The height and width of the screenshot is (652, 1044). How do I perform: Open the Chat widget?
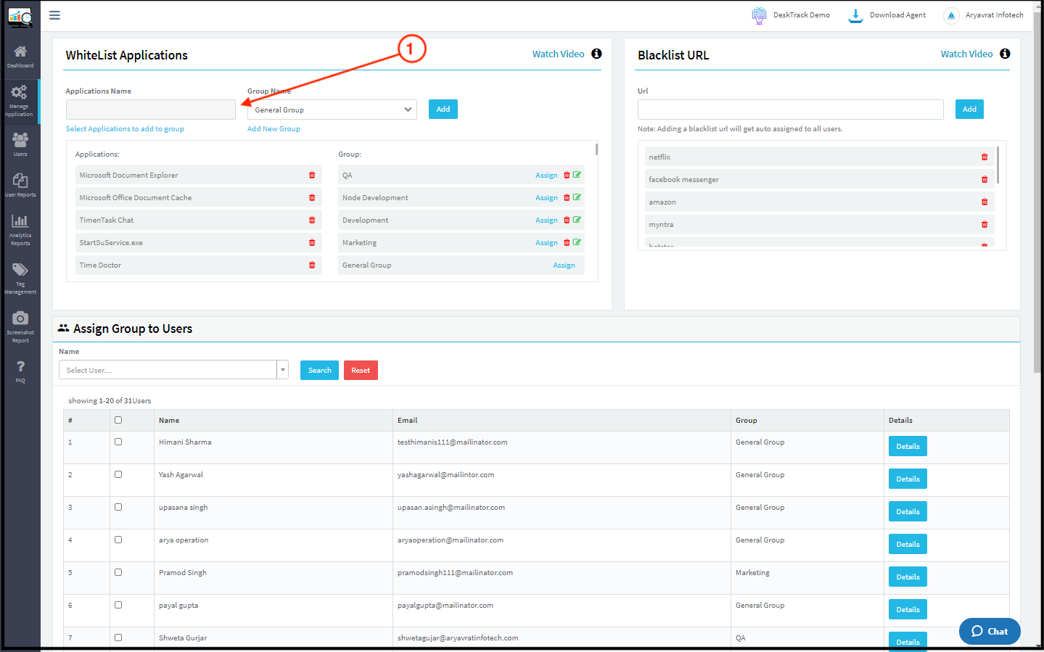point(990,631)
